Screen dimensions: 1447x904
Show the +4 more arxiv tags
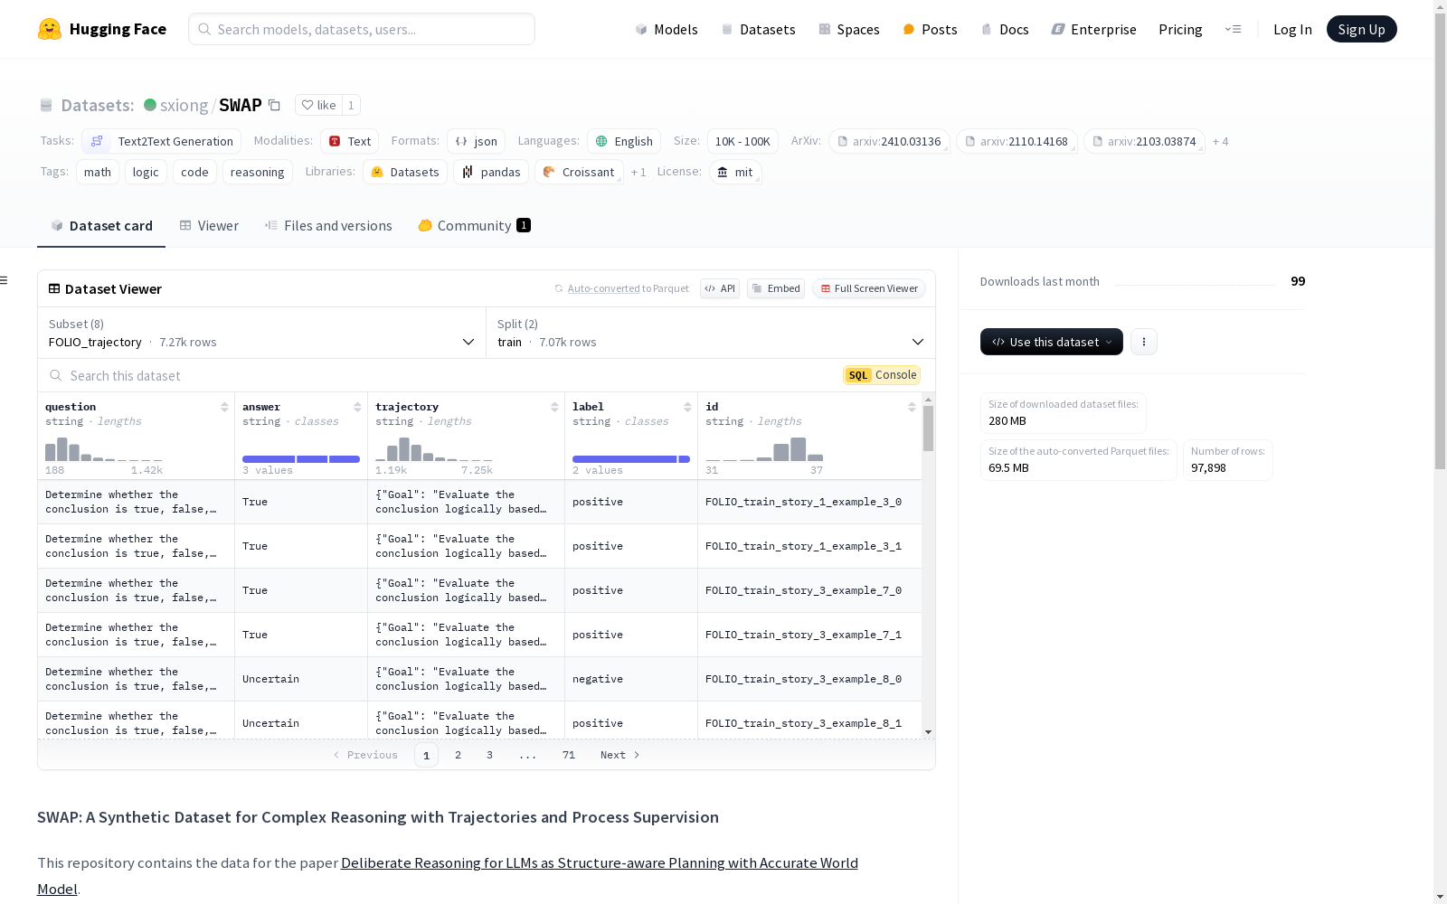click(x=1220, y=141)
